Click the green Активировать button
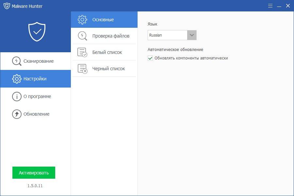The height and width of the screenshot is (196, 294). pyautogui.click(x=34, y=173)
